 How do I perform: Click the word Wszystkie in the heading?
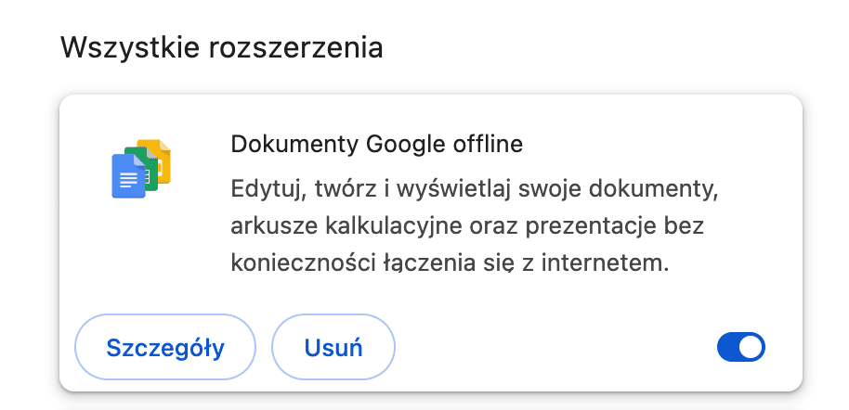pos(130,47)
